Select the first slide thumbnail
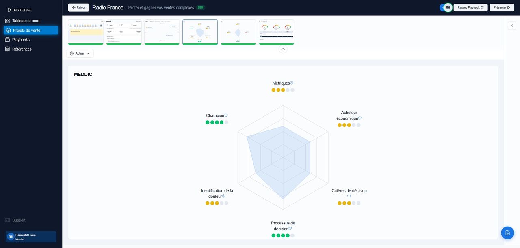Image resolution: width=520 pixels, height=248 pixels. point(85,31)
